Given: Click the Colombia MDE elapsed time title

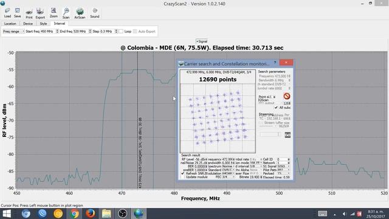Looking at the screenshot, I should pos(202,47).
